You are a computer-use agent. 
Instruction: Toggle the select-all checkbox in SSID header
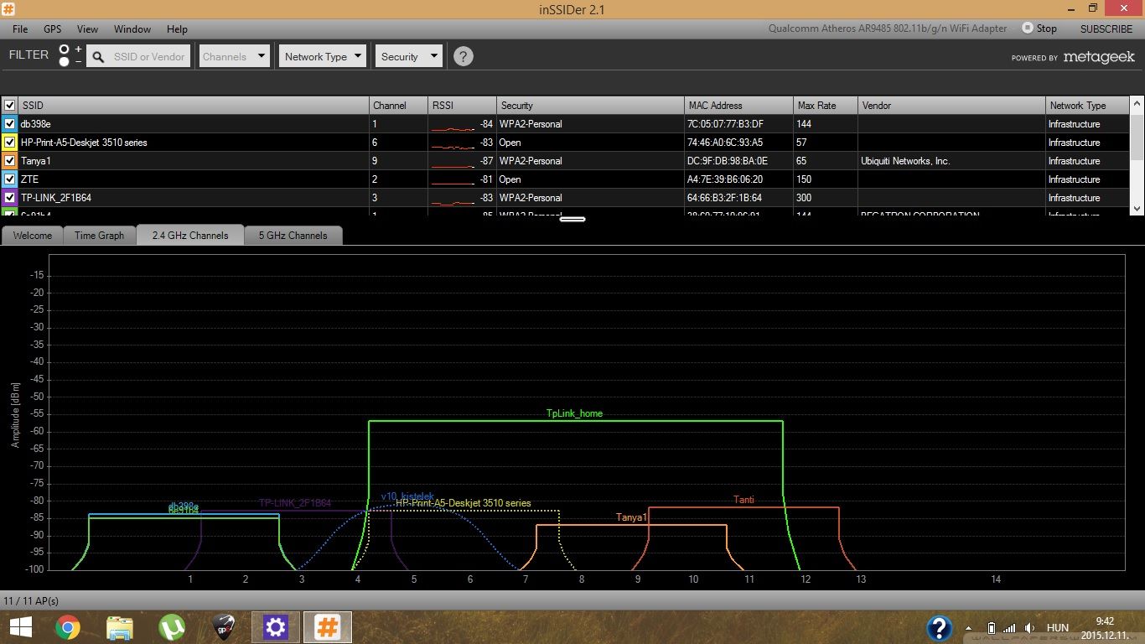[10, 106]
